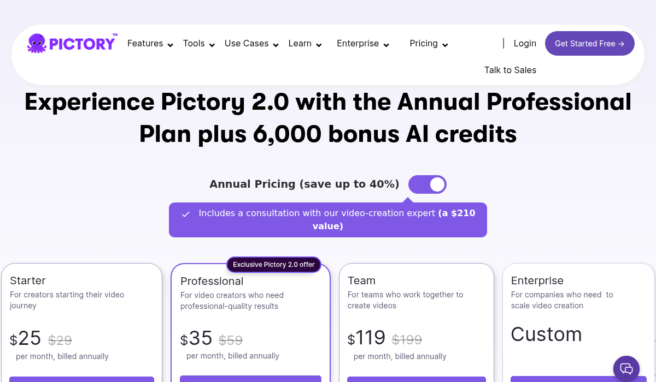Image resolution: width=656 pixels, height=382 pixels.
Task: Expand the Enterprise navigation dropdown
Action: pos(362,44)
